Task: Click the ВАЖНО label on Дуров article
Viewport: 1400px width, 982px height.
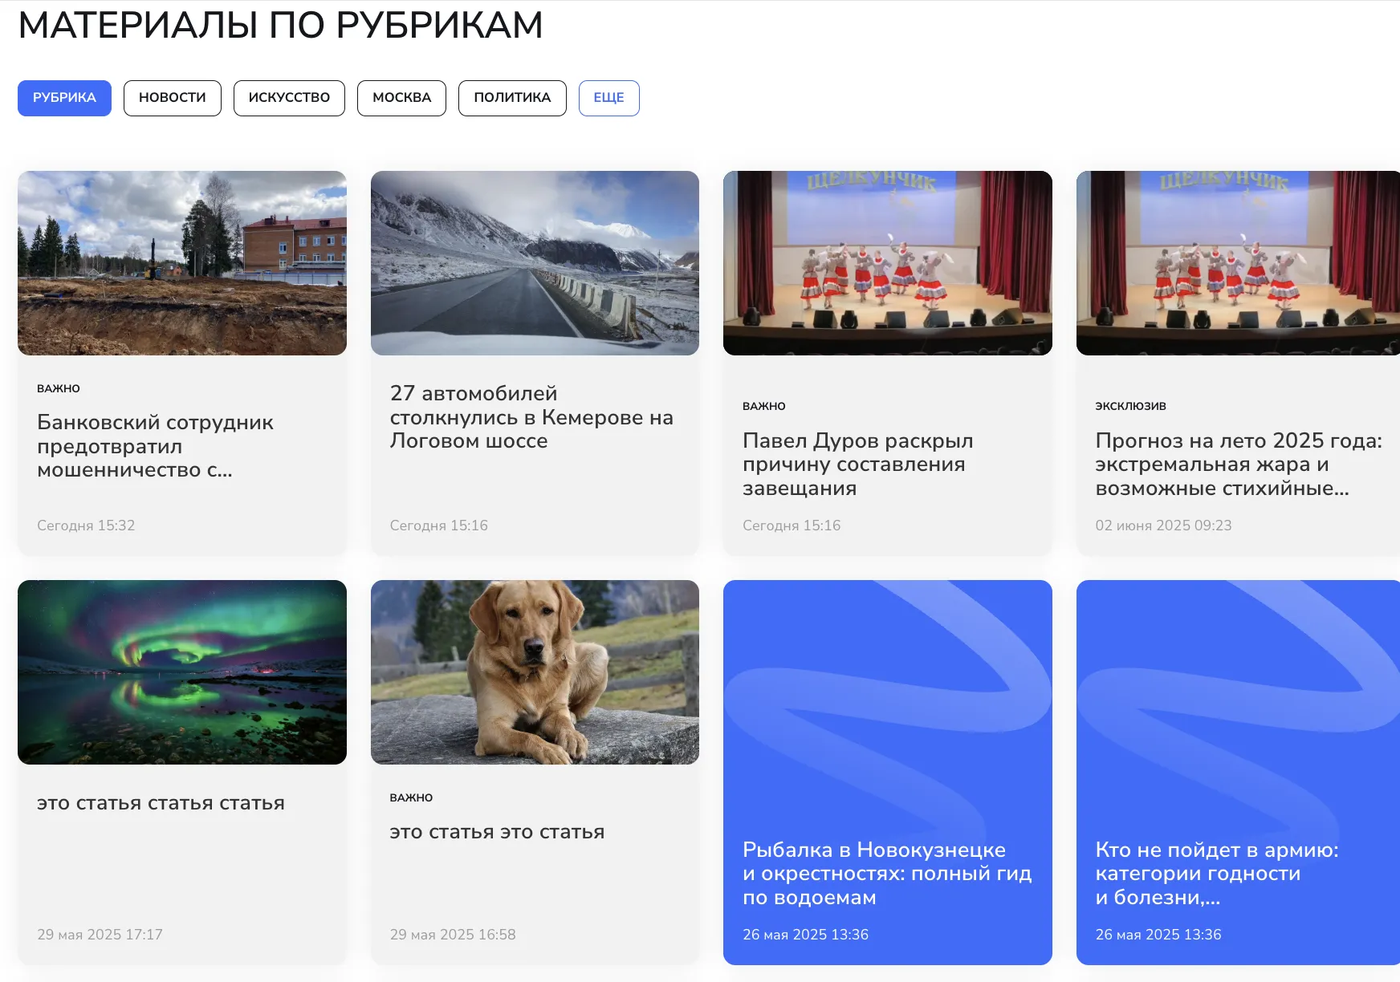Action: [x=763, y=406]
